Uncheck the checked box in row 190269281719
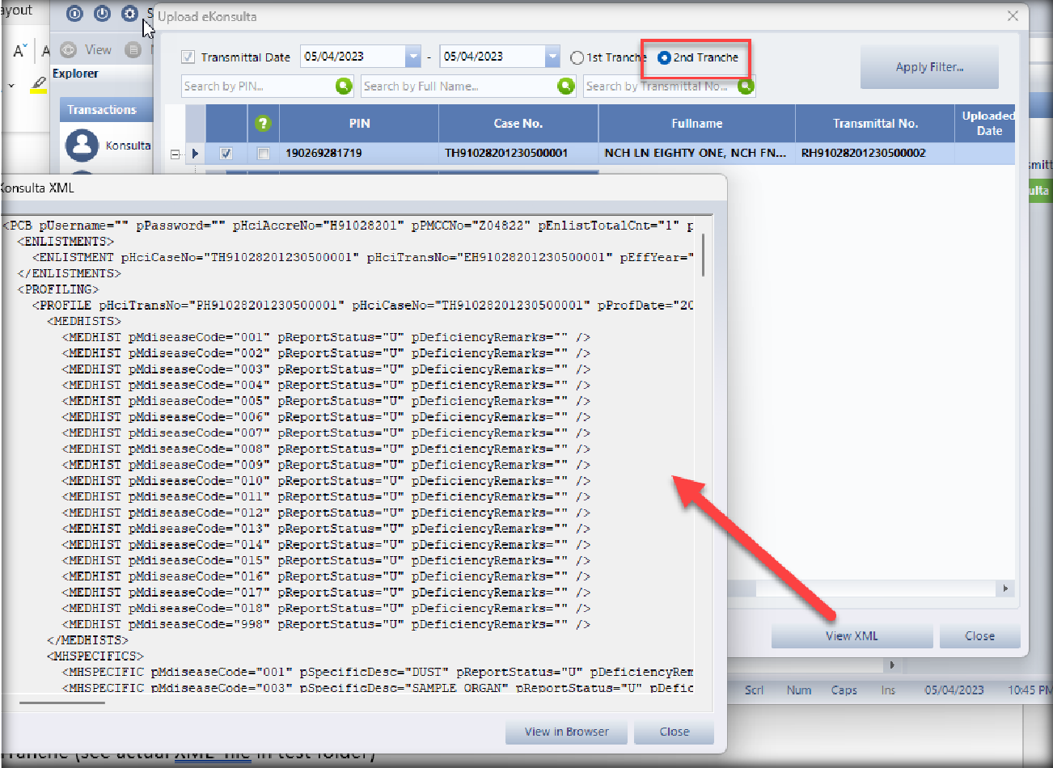The width and height of the screenshot is (1053, 768). tap(226, 154)
